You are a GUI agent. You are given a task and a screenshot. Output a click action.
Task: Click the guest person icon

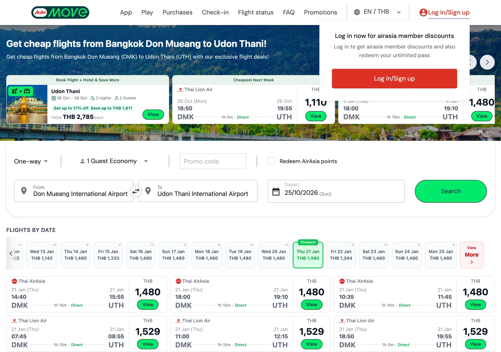[x=82, y=161]
